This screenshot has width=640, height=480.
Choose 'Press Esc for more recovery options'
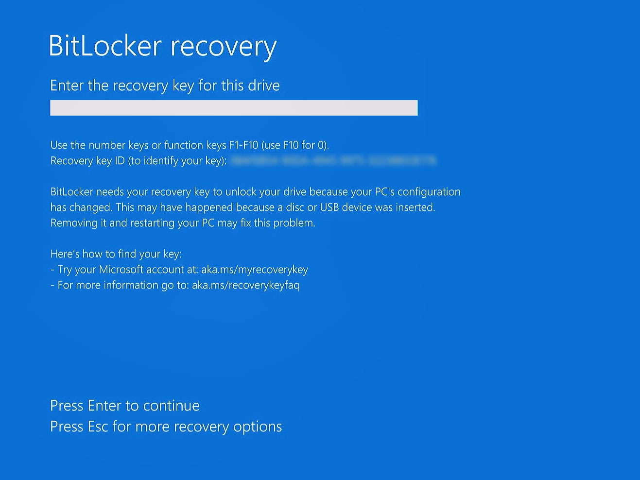(166, 427)
